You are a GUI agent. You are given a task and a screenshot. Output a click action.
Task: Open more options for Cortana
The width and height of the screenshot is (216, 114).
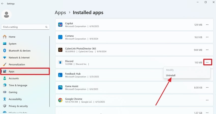207,37
